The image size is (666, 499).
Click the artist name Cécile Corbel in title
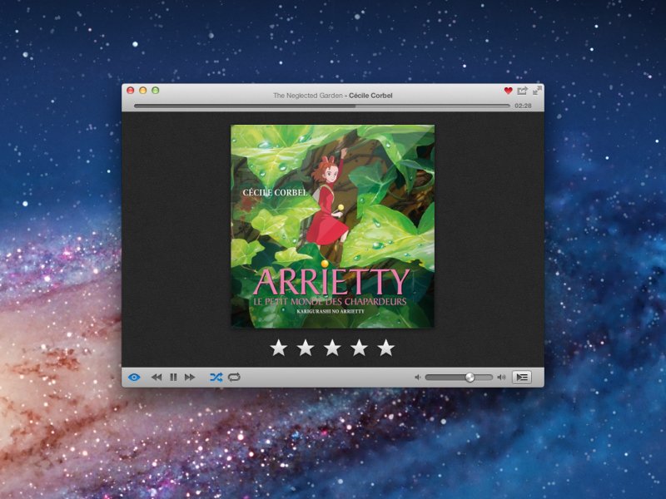[370, 96]
